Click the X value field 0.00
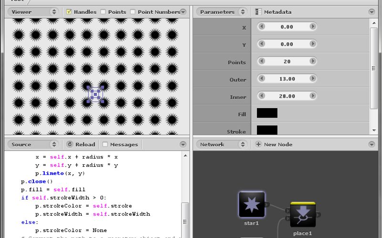Viewport: 382px width, 238px height. (287, 27)
